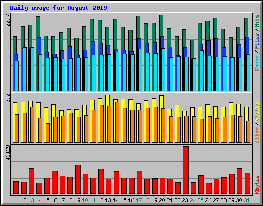Click day label 12 on the x-axis
263x206 pixels.
tap(100, 200)
